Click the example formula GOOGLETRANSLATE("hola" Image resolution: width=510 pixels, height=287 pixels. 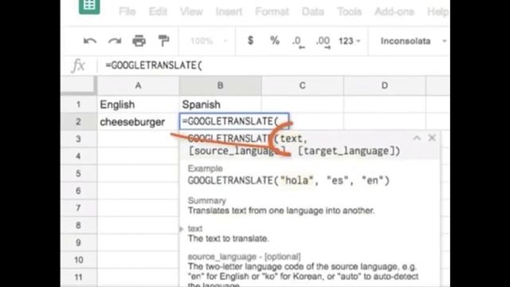click(x=288, y=181)
